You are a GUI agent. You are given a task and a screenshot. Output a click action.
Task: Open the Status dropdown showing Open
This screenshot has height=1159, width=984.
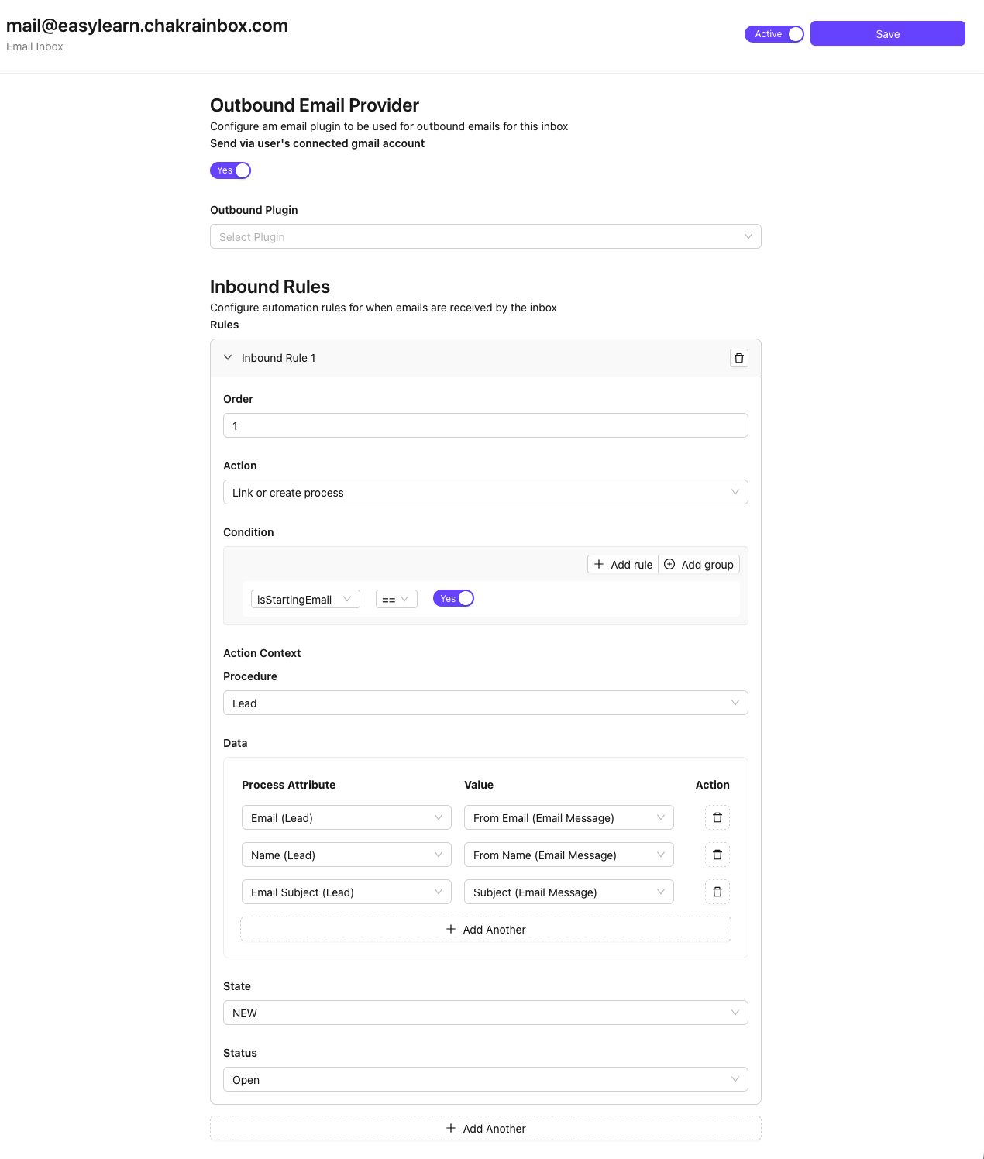[485, 1080]
